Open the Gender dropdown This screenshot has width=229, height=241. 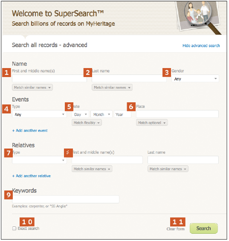coord(195,79)
